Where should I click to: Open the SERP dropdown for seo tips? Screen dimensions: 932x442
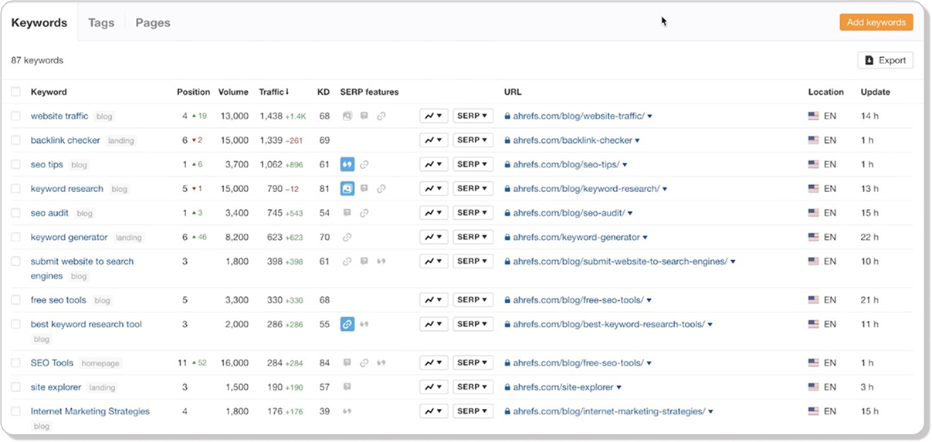point(473,164)
